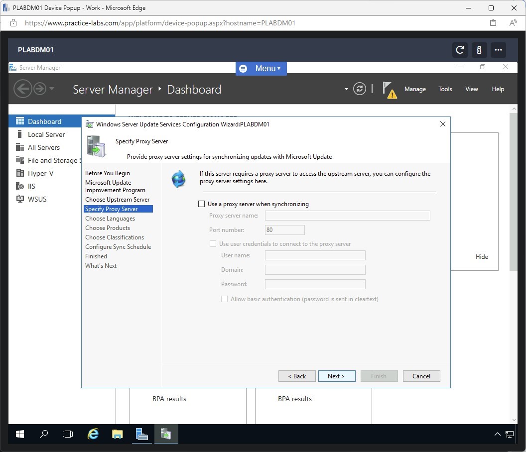Screen dimensions: 526x452
Task: Open Task View on the taskbar
Action: [68, 434]
